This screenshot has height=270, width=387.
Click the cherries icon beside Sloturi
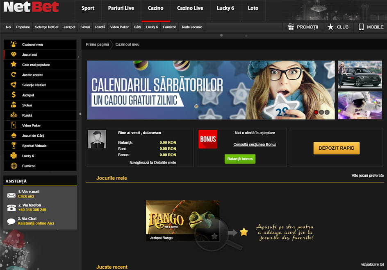point(14,105)
